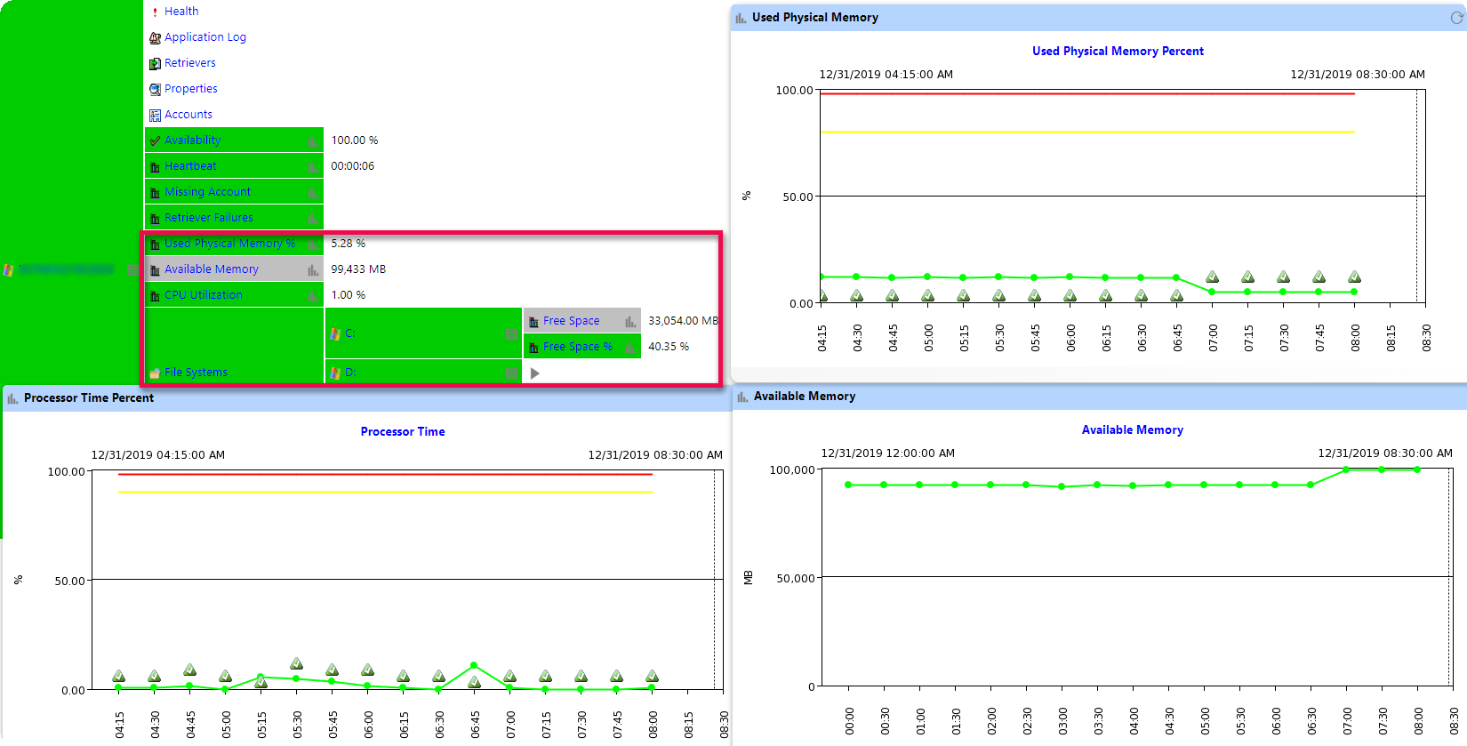Open chart for Availability metric

click(313, 141)
